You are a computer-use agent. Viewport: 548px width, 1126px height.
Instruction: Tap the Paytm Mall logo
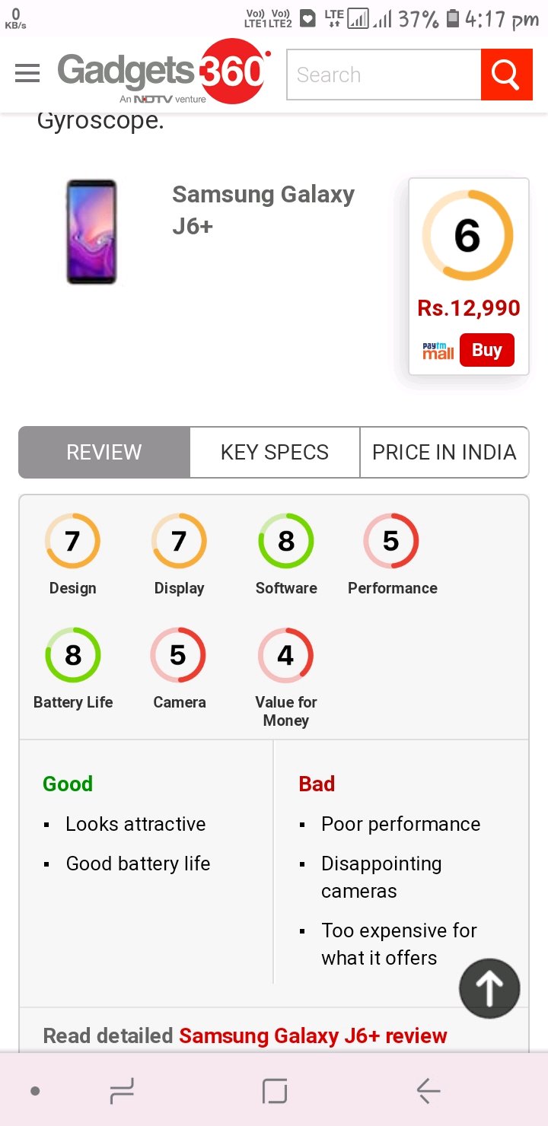coord(438,351)
